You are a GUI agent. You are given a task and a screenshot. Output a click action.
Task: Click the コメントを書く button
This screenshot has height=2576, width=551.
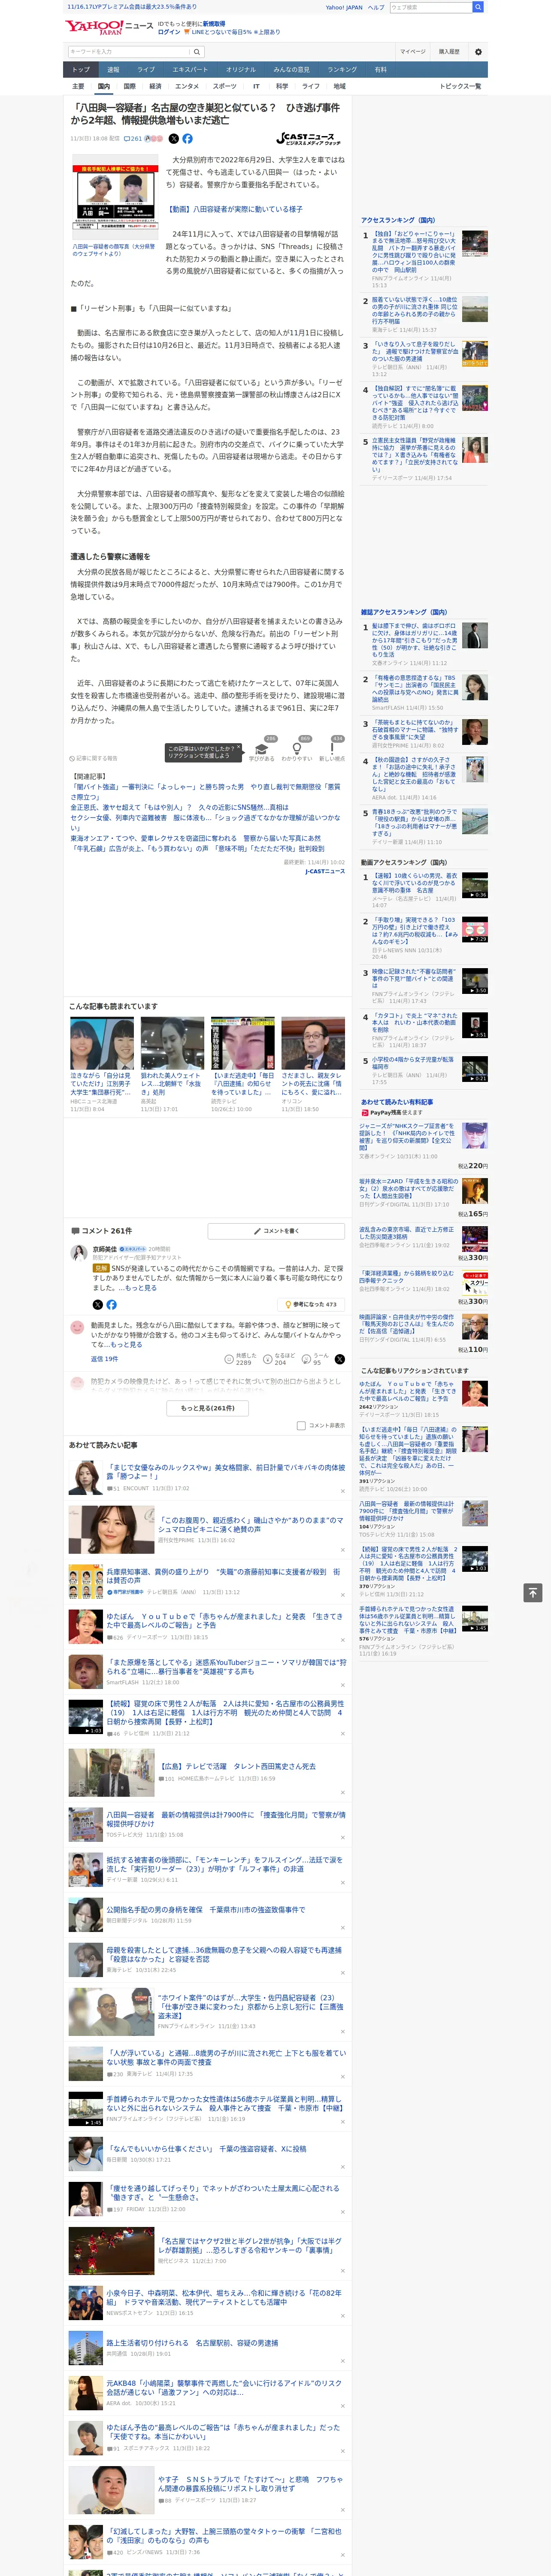[275, 1230]
